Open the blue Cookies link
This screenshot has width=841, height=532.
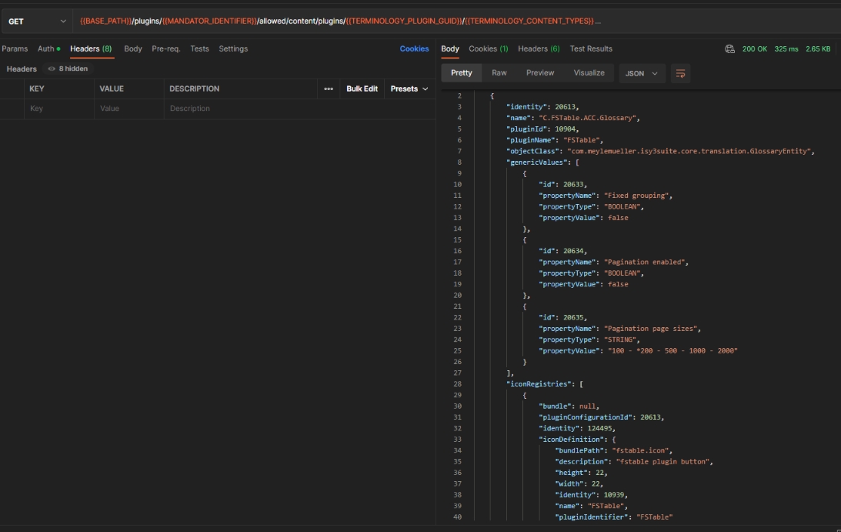click(x=414, y=49)
